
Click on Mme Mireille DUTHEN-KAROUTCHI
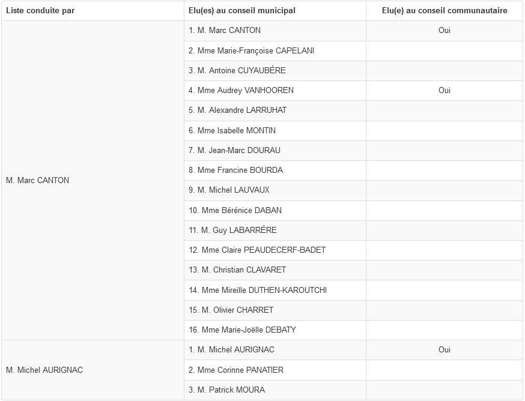(x=258, y=290)
